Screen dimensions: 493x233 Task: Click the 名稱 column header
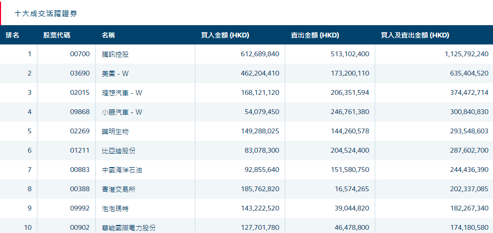(x=108, y=35)
